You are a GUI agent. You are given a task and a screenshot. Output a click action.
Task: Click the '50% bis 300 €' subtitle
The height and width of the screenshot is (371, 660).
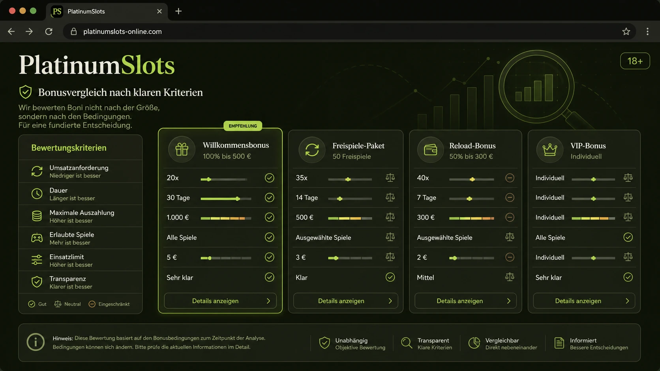point(471,157)
